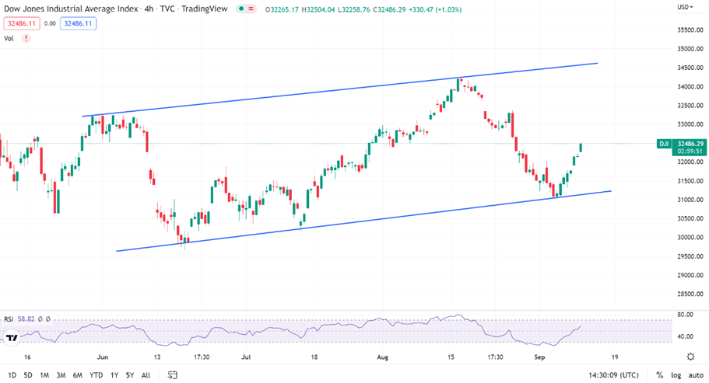Image resolution: width=709 pixels, height=383 pixels.
Task: Open the USD currency dropdown
Action: pos(685,7)
